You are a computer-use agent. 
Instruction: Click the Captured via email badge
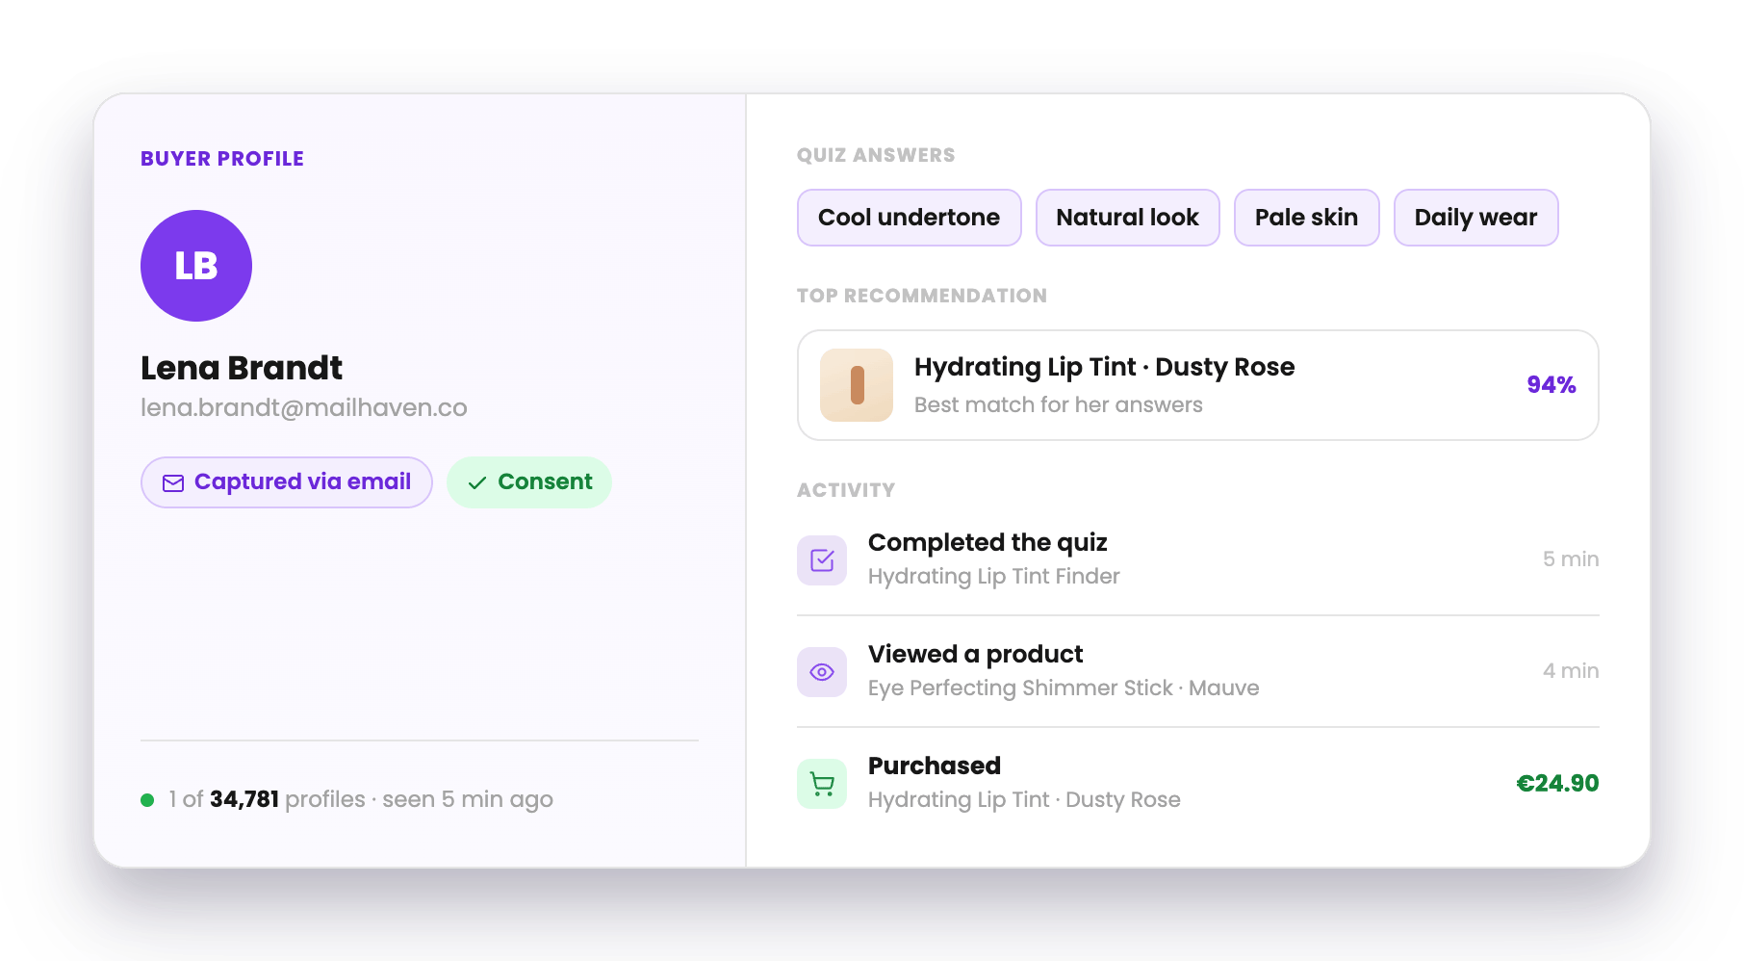click(287, 482)
